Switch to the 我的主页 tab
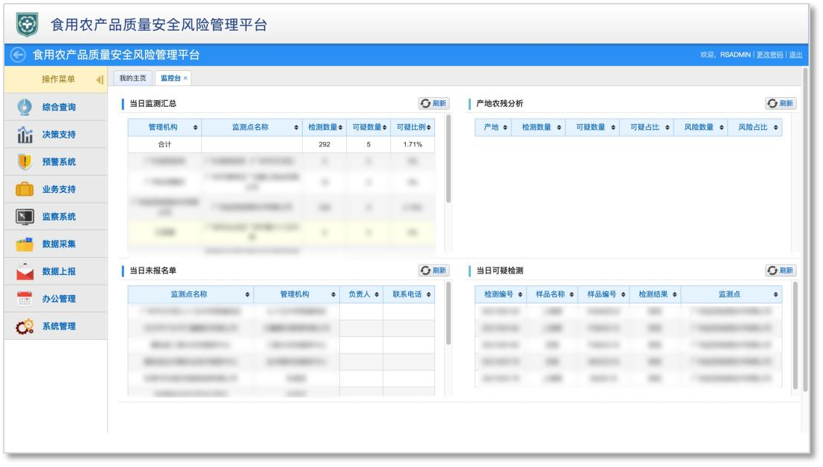This screenshot has height=467, width=823. coord(133,78)
